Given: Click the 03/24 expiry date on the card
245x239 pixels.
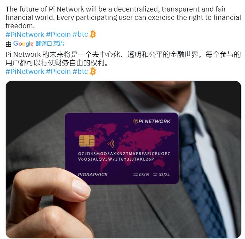Looking at the screenshot, I should [x=164, y=175].
